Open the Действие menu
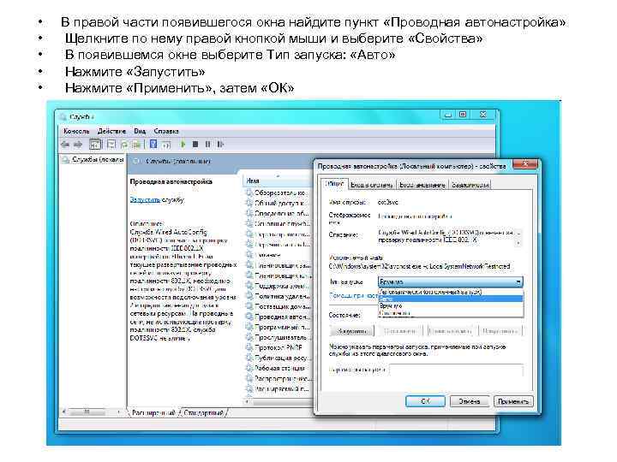The height and width of the screenshot is (462, 617). pyautogui.click(x=111, y=131)
